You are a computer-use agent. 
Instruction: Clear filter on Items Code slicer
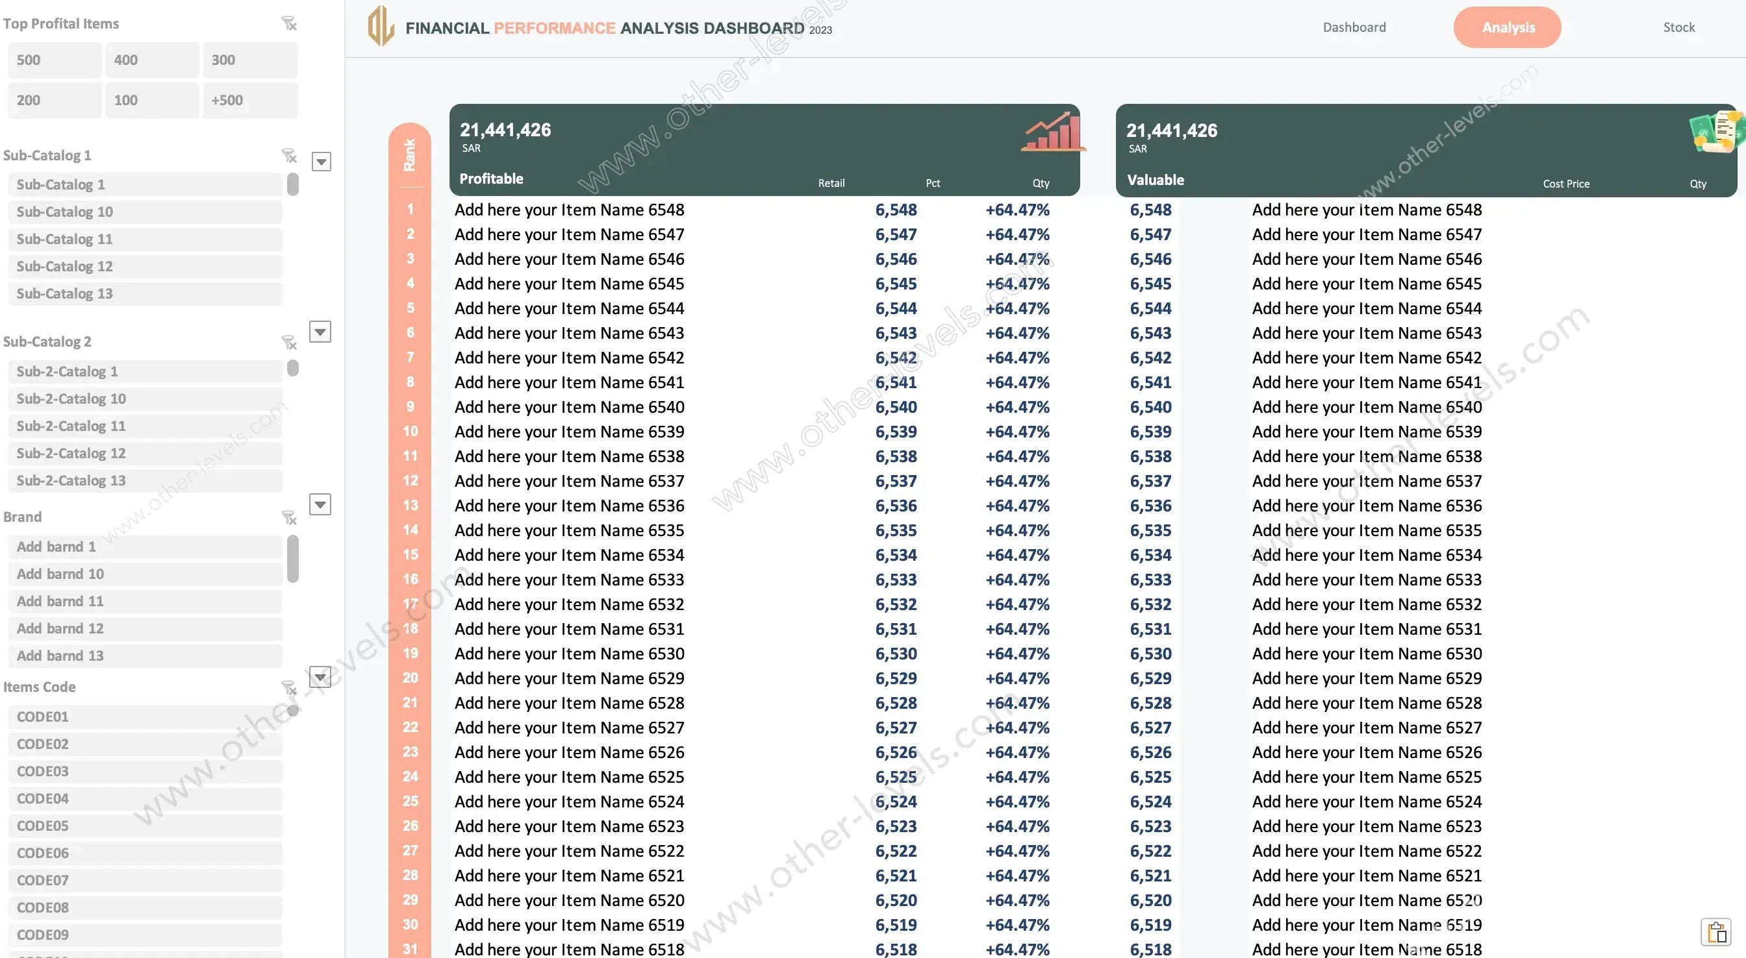(x=290, y=689)
